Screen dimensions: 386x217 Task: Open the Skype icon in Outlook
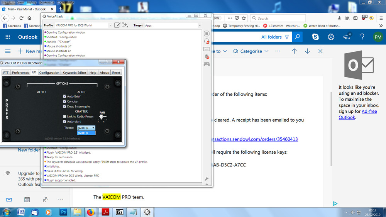point(315,37)
